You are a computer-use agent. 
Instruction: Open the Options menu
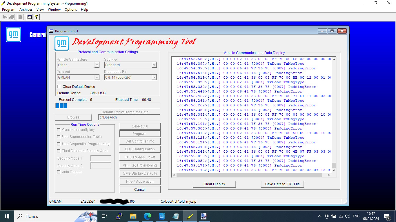tap(71, 10)
